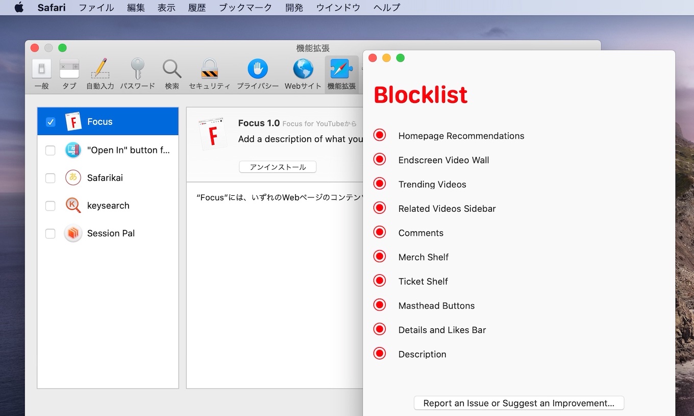Toggle Related Videos Sidebar blocking
The height and width of the screenshot is (416, 694).
tap(380, 208)
